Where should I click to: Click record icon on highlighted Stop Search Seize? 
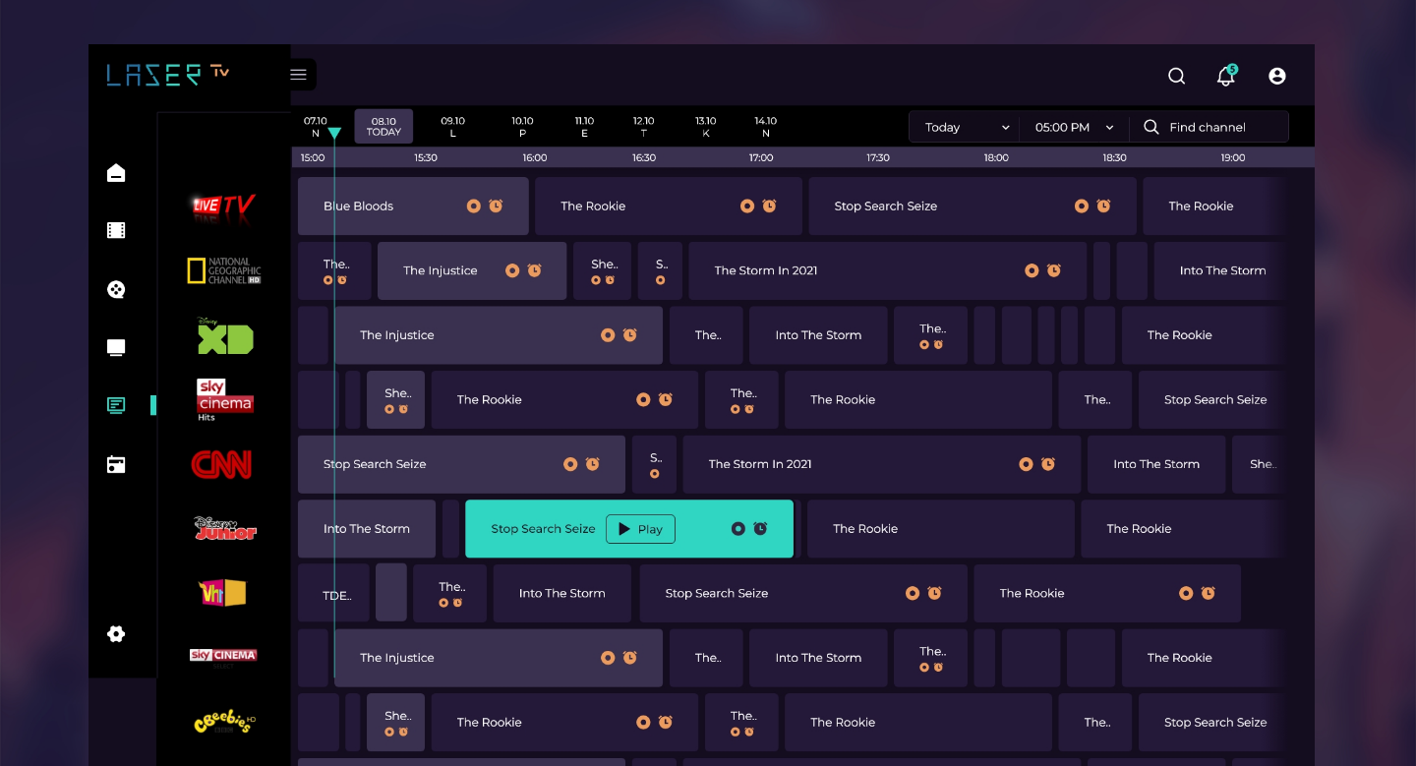coord(738,529)
